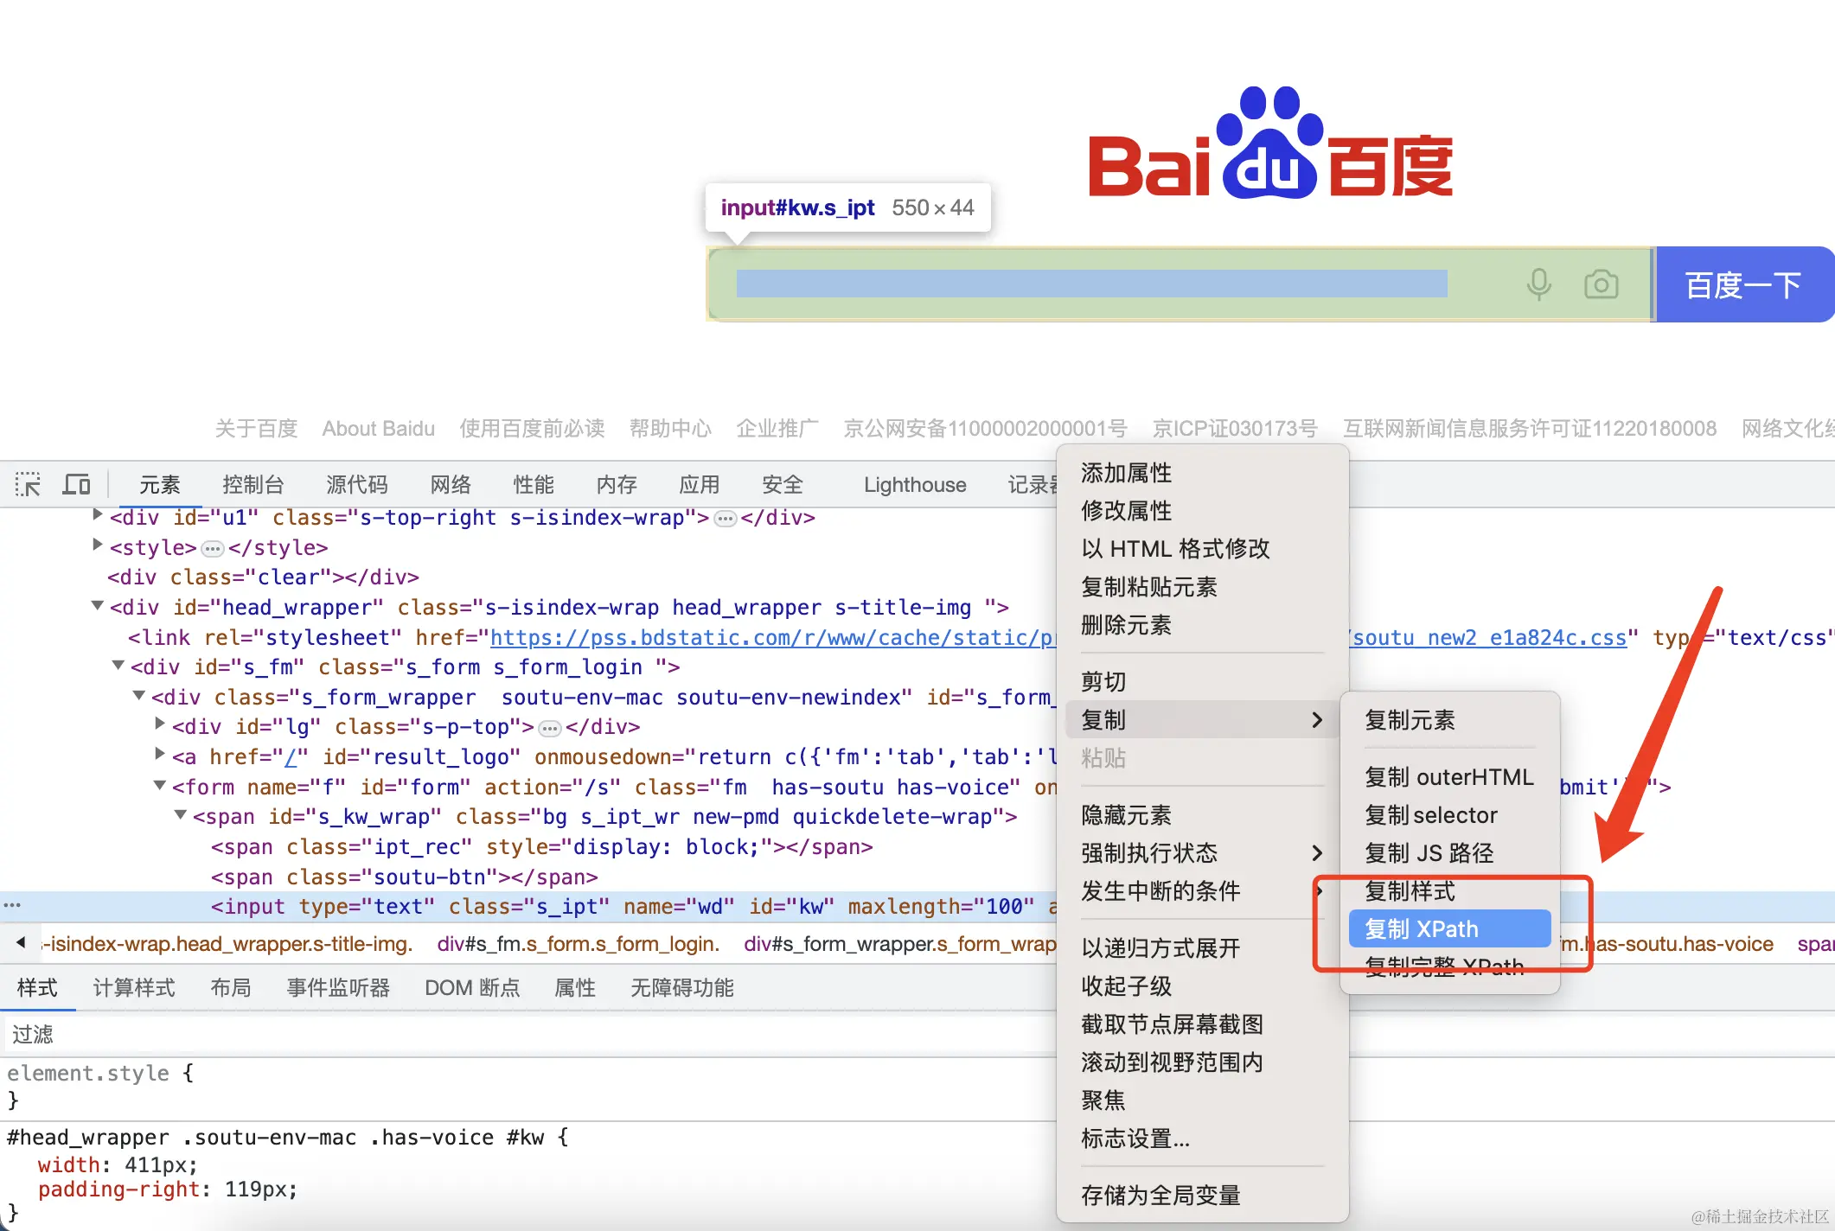1835x1231 pixels.
Task: Switch to the 控制台 tab
Action: tap(253, 484)
